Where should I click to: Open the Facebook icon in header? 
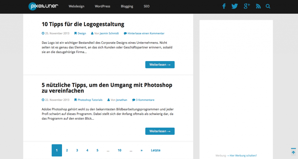pyautogui.click(x=224, y=6)
